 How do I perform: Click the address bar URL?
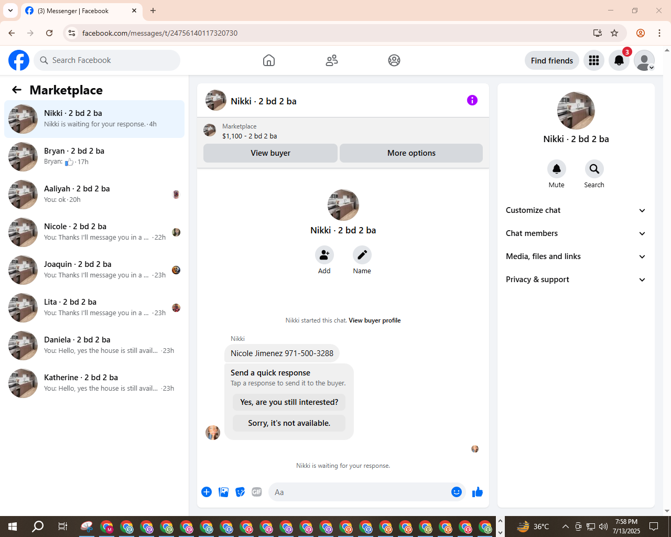[x=160, y=33]
